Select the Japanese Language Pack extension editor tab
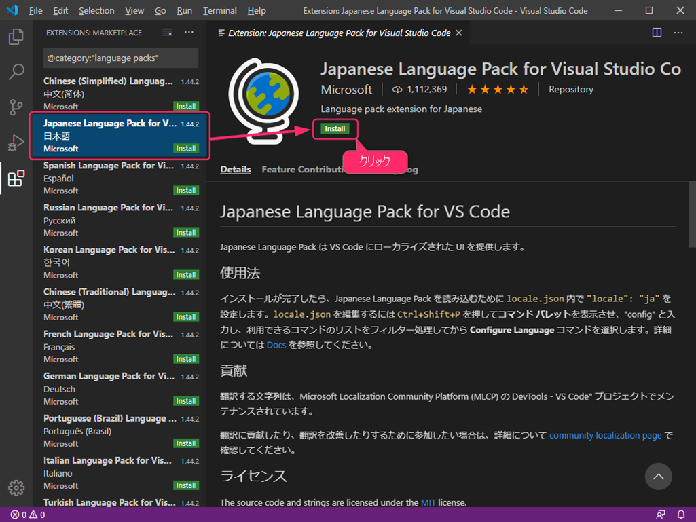Image resolution: width=696 pixels, height=522 pixels. coord(339,33)
